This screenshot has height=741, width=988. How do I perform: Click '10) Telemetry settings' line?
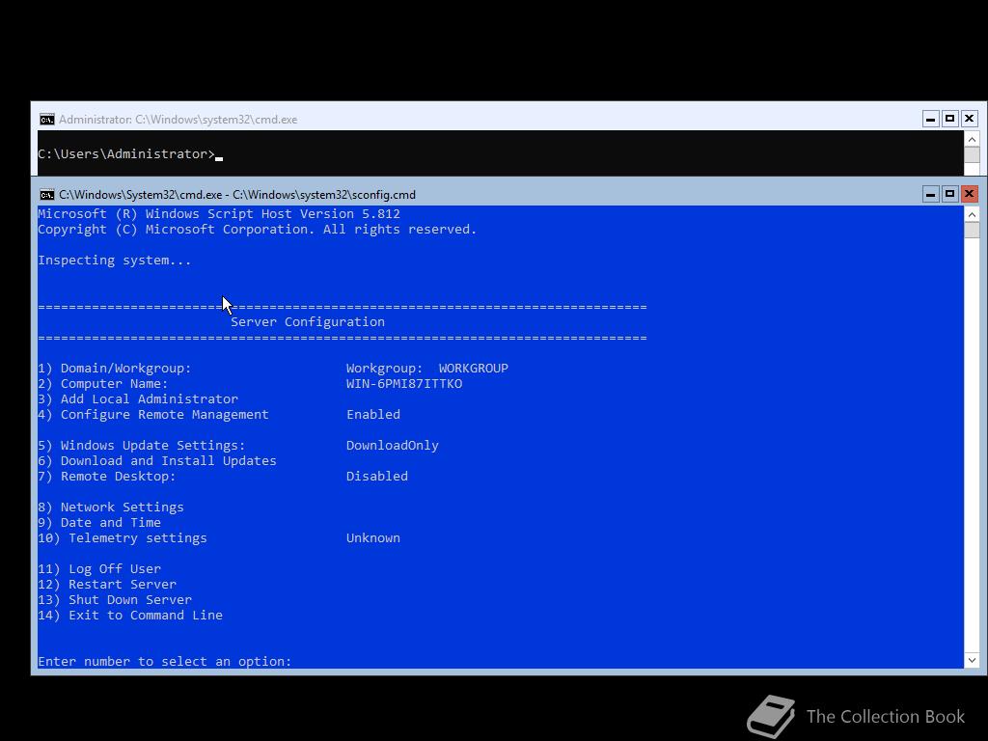pyautogui.click(x=123, y=538)
